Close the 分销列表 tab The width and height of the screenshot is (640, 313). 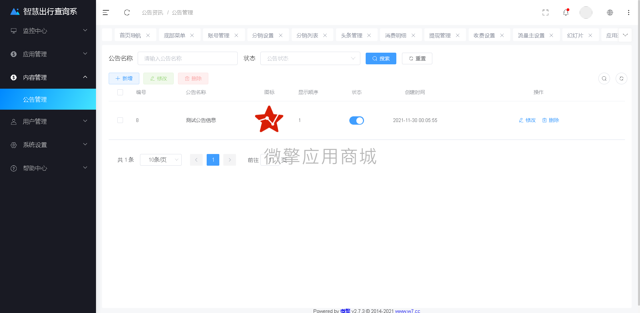325,35
